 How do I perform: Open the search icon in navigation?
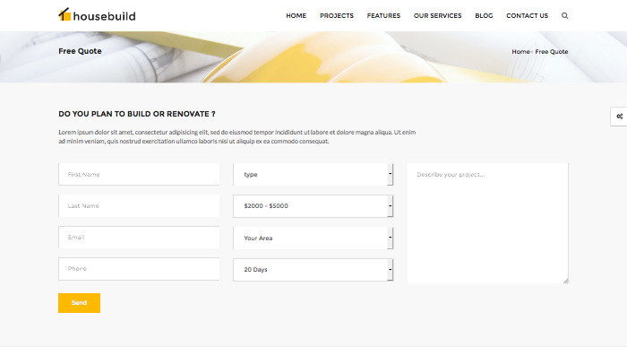tap(564, 15)
